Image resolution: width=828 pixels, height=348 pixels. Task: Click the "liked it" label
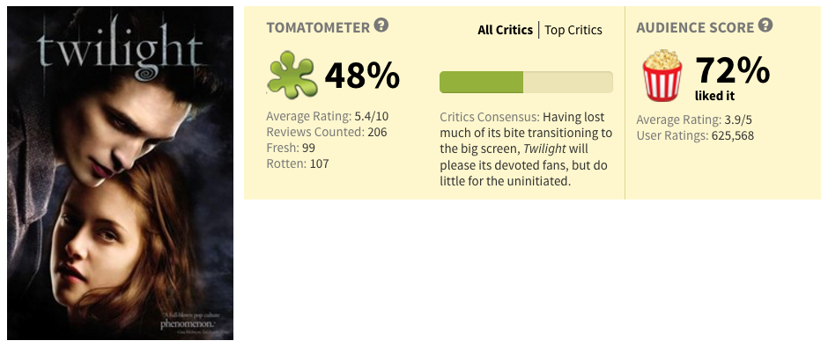714,97
